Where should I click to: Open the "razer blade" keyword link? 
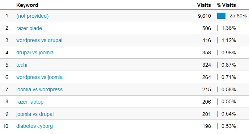coord(29,28)
